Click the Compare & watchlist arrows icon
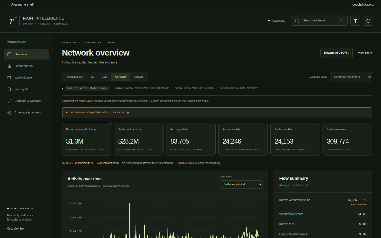Screen dimensions: 381x238 [x=9, y=101]
